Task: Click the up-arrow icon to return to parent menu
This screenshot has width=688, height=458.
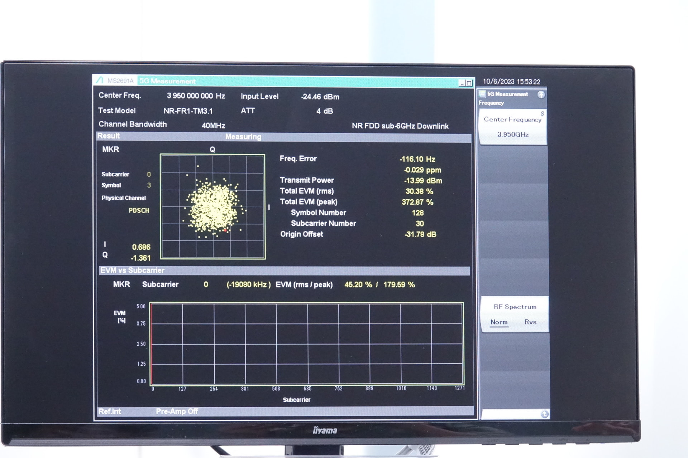Action: 542,94
